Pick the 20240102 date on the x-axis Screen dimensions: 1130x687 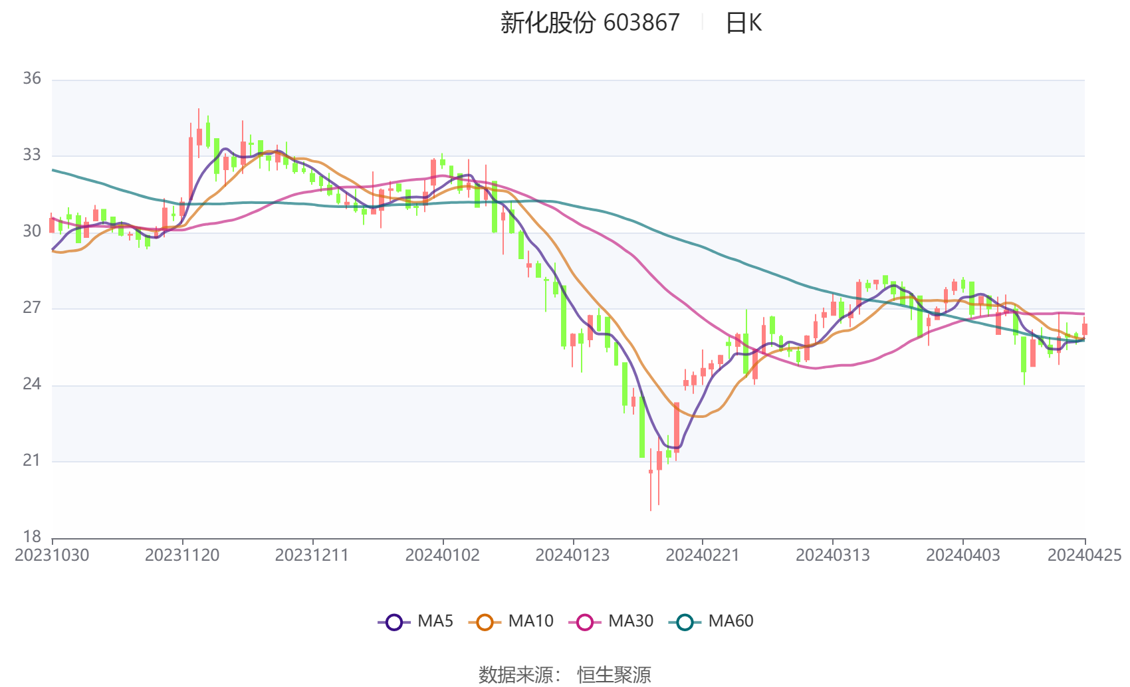[442, 555]
